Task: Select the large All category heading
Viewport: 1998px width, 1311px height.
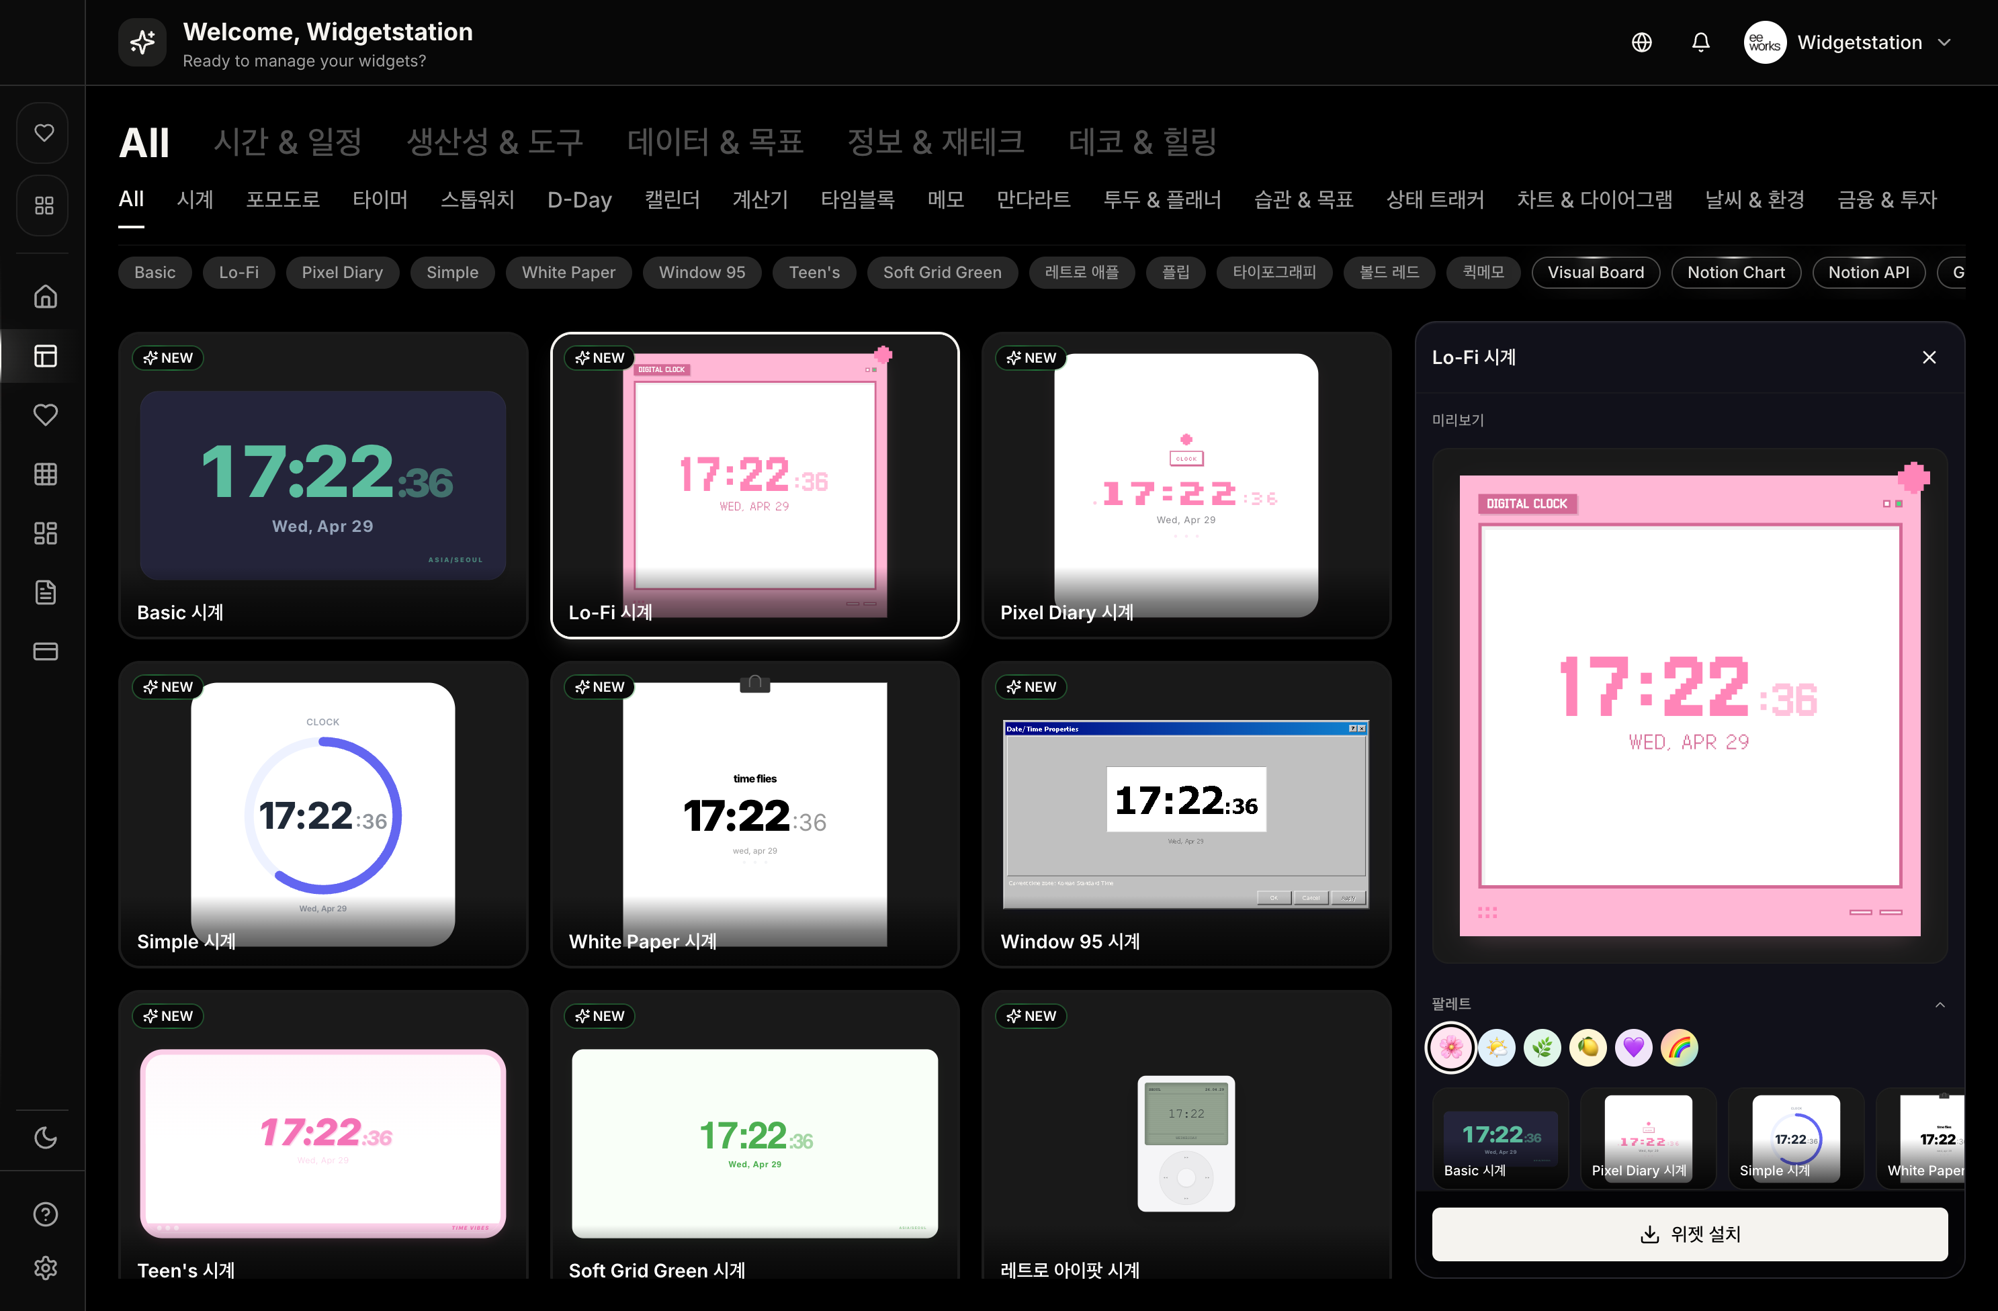Action: 144,142
